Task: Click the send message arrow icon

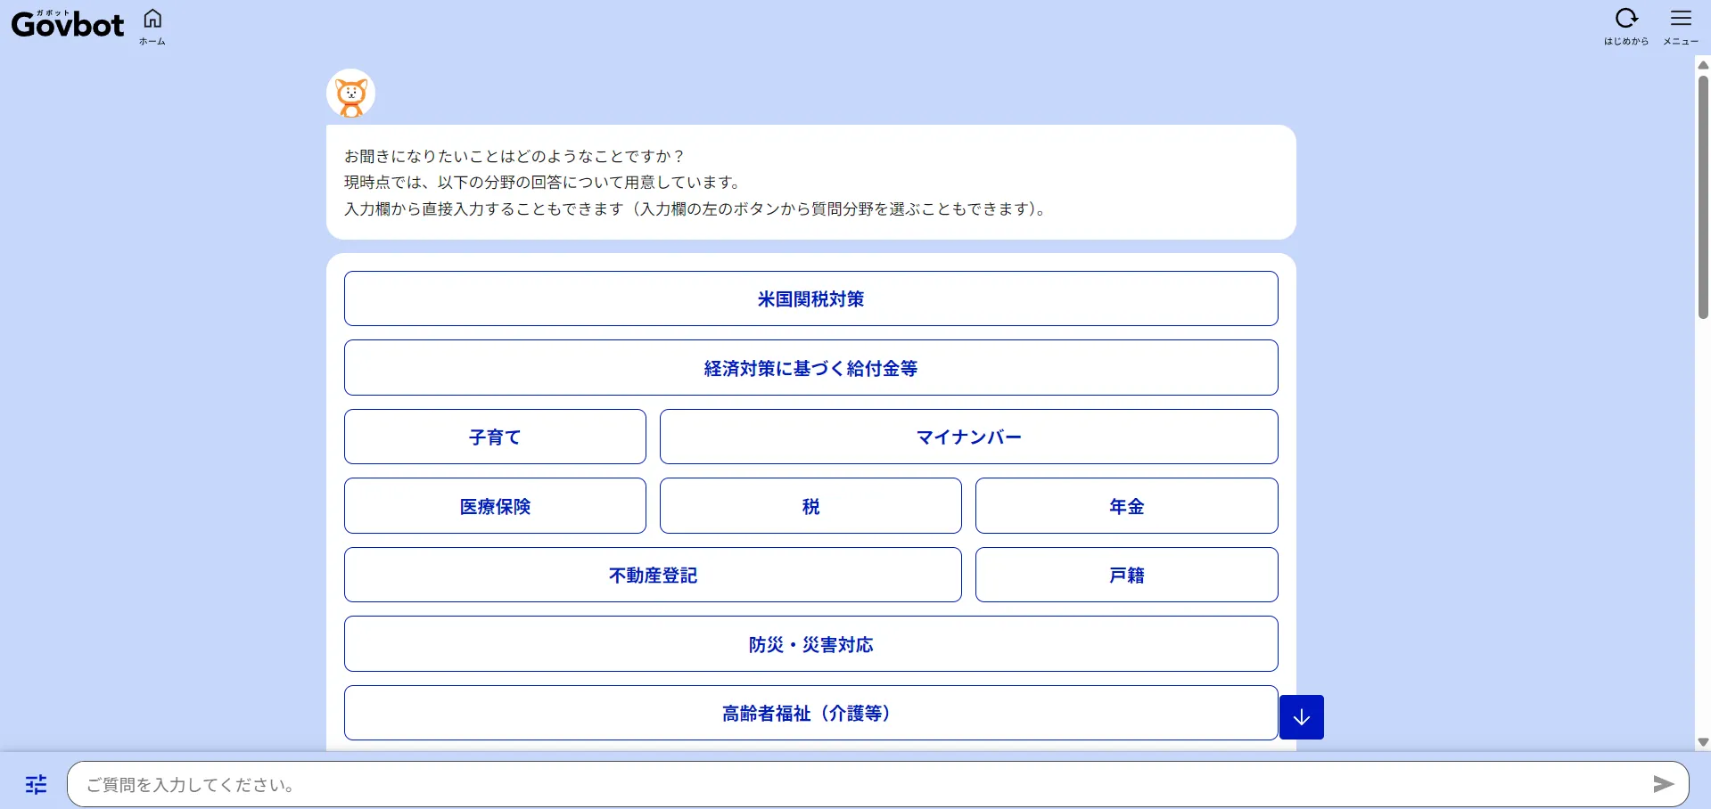Action: [x=1662, y=784]
